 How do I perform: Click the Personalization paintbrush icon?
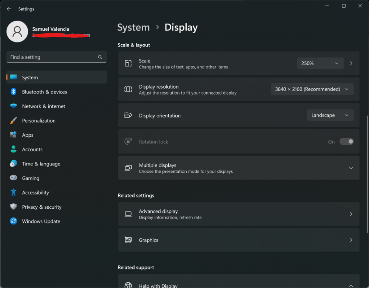tap(14, 121)
